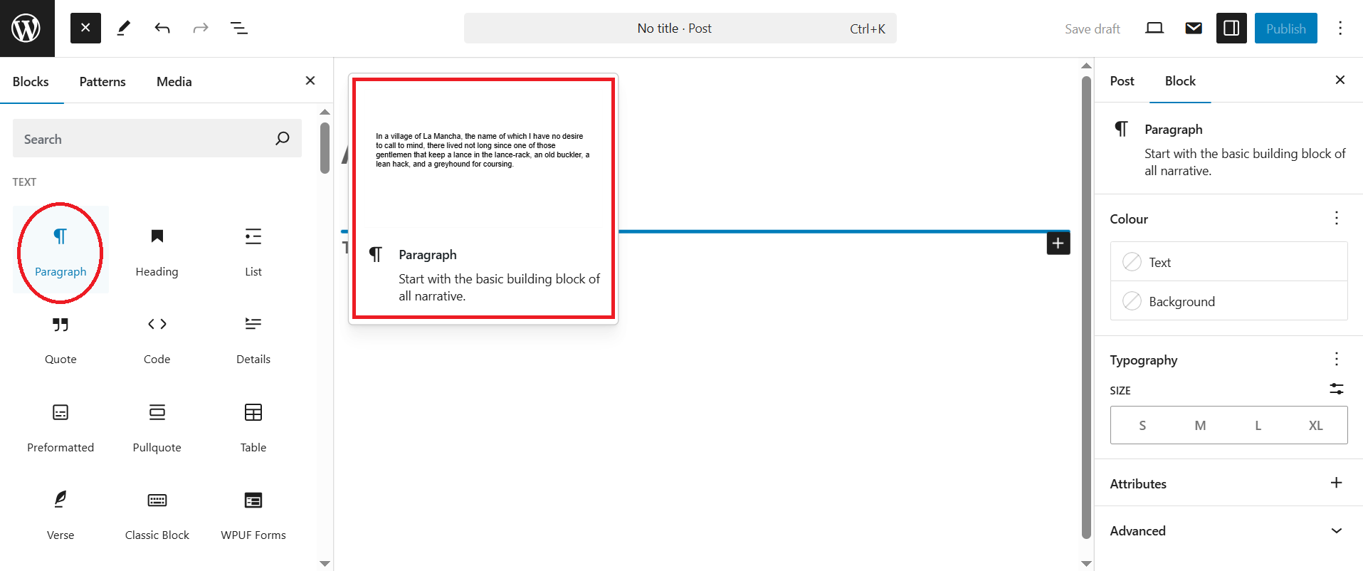Open the Text colour picker
This screenshot has height=571, width=1363.
pos(1228,262)
